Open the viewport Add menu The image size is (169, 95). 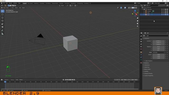point(20,8)
